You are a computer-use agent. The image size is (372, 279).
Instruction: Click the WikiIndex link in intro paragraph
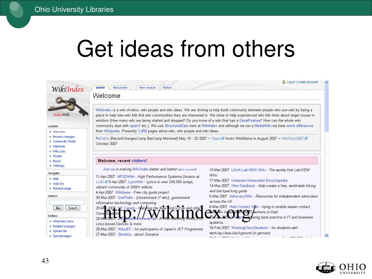coord(104,110)
